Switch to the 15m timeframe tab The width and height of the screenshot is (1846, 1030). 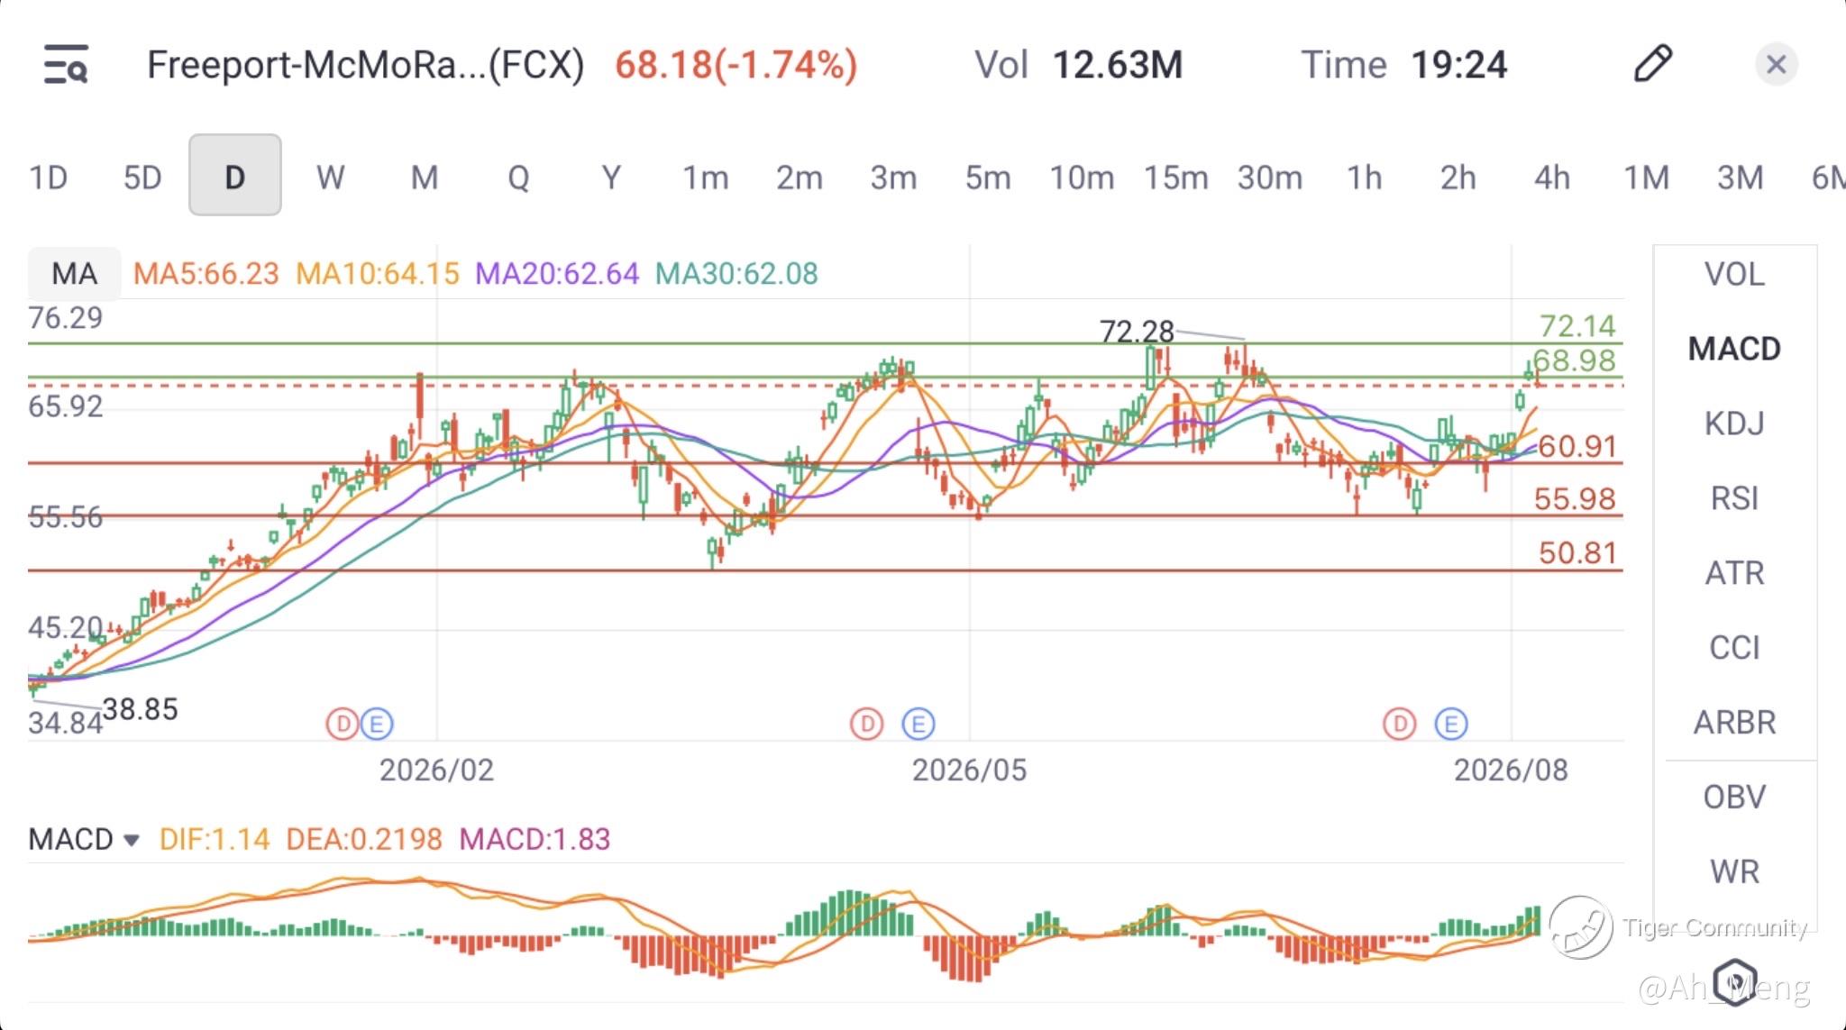(x=1175, y=177)
